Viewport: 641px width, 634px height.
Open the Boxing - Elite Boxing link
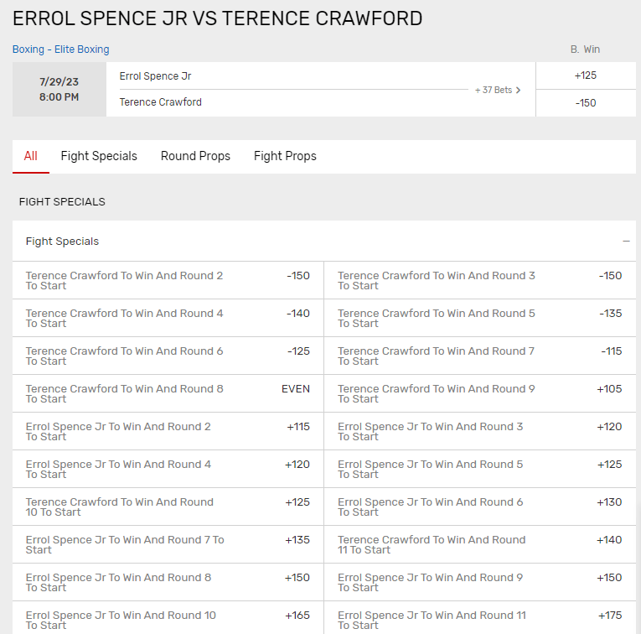click(x=61, y=49)
